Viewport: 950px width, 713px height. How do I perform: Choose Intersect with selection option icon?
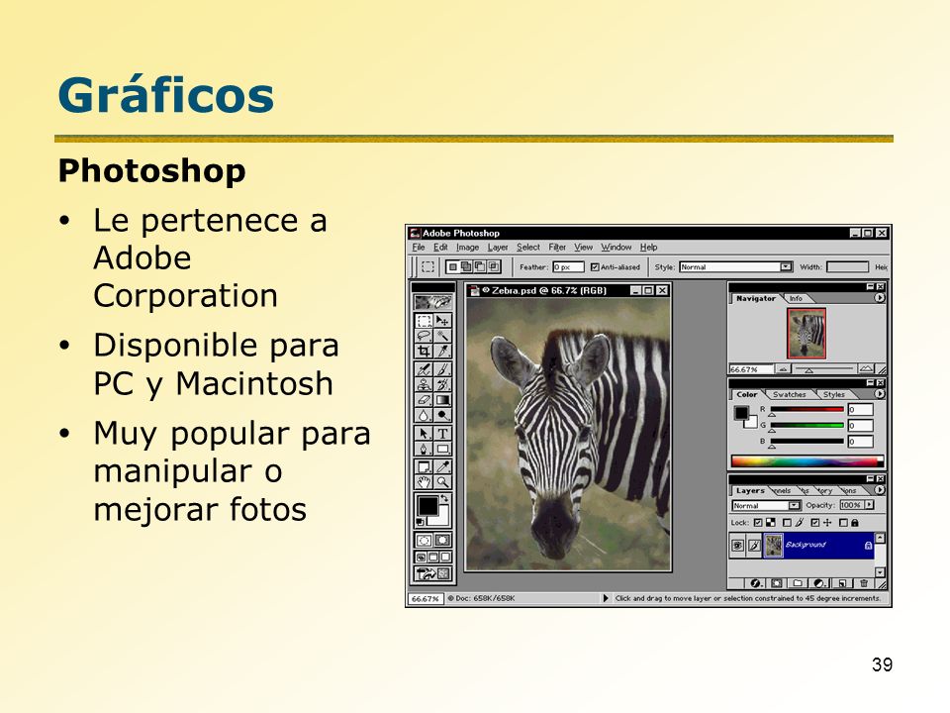point(493,266)
